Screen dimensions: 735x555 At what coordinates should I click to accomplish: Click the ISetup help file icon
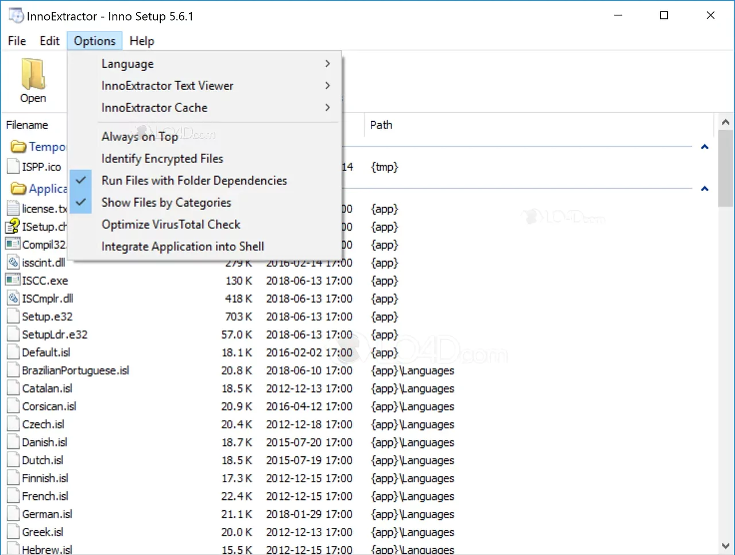(x=13, y=226)
